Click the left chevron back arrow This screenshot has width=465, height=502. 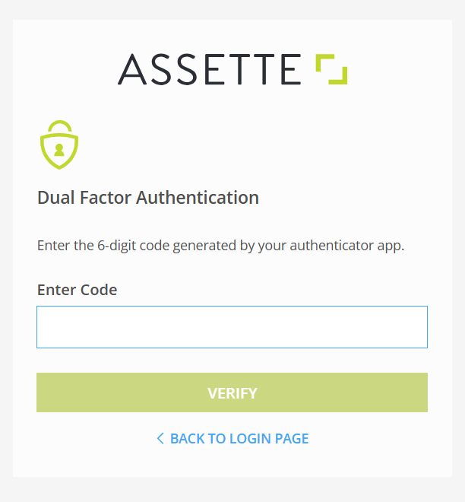coord(160,438)
